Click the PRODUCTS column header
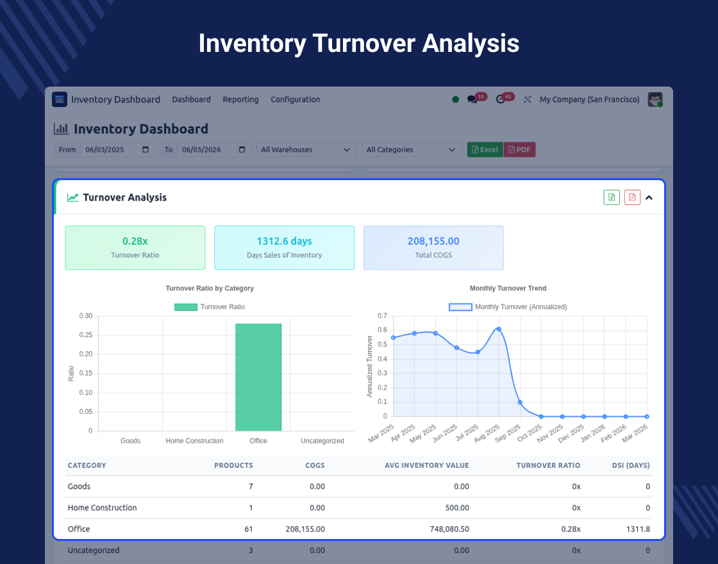 [x=233, y=465]
